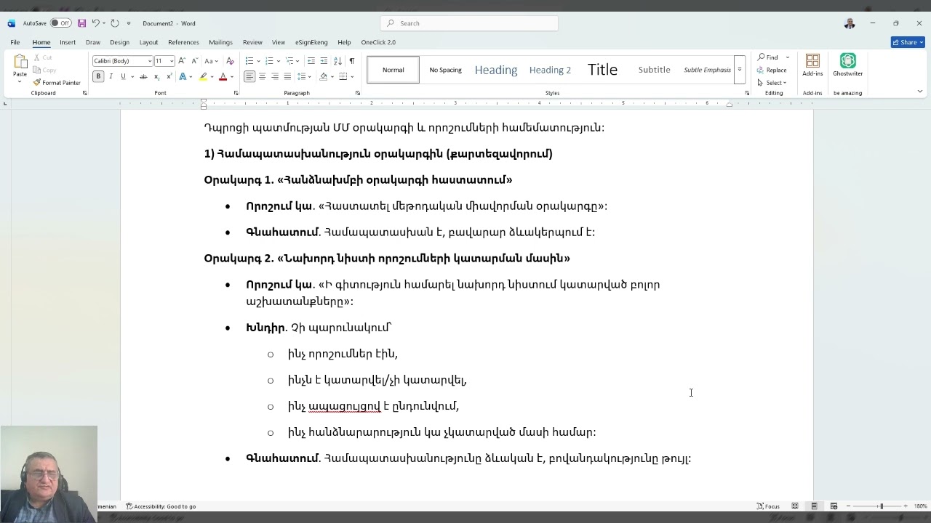
Task: Open the Select dropdown in Editing
Action: click(x=775, y=83)
